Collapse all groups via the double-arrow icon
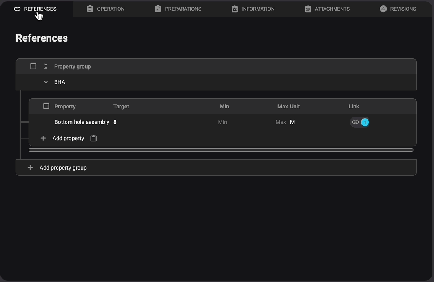The height and width of the screenshot is (282, 434). point(46,66)
